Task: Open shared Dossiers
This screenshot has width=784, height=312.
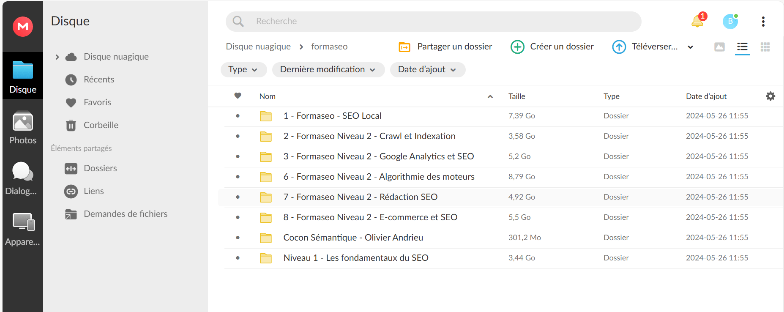Action: point(100,168)
